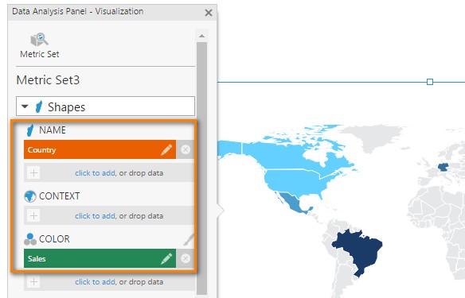
Task: Select the United States on the map
Action: click(294, 182)
